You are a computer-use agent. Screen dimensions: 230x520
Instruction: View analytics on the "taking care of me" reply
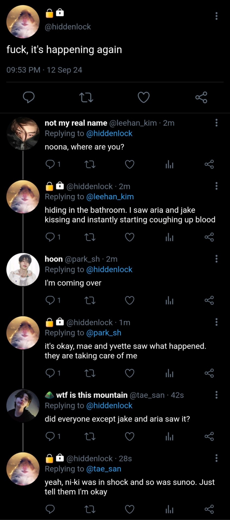169,373
